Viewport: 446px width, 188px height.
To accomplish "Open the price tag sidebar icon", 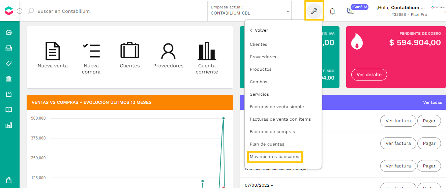I will pyautogui.click(x=9, y=63).
